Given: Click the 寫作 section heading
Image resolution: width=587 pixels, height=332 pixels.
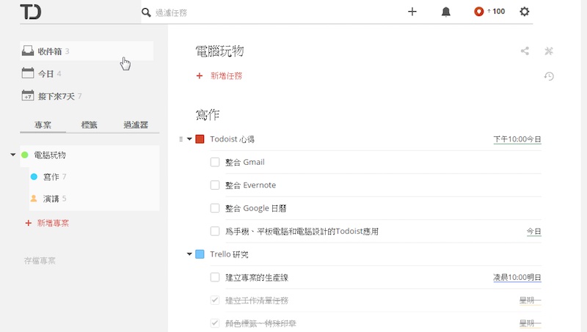Looking at the screenshot, I should pos(208,114).
